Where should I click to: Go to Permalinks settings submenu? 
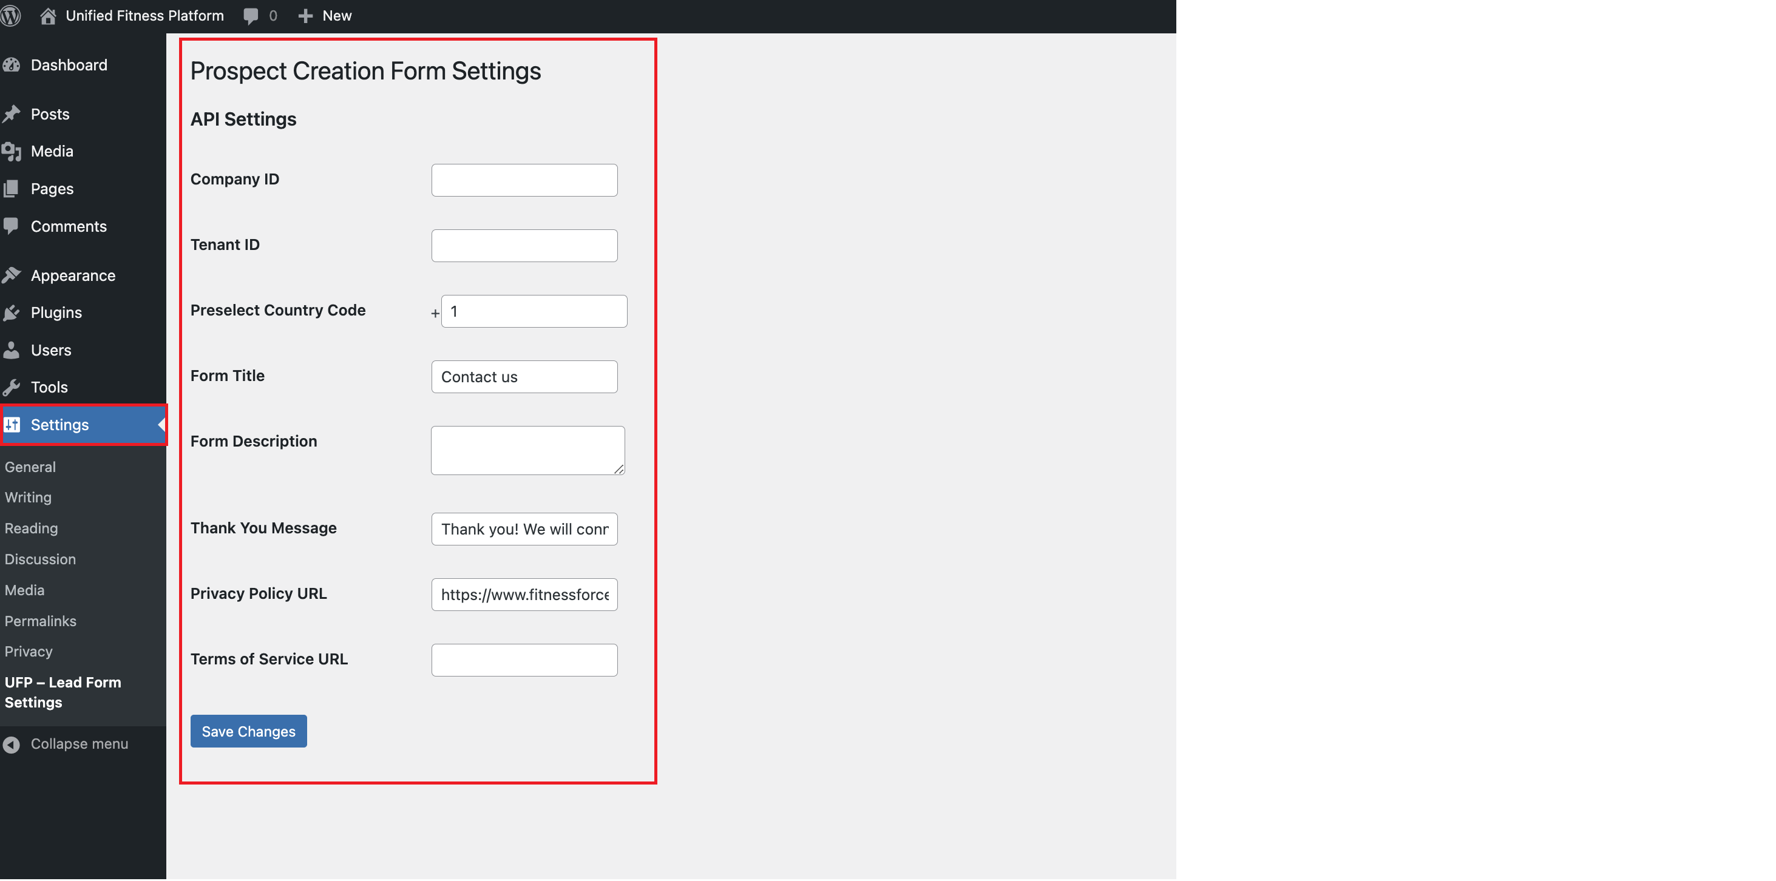click(41, 621)
